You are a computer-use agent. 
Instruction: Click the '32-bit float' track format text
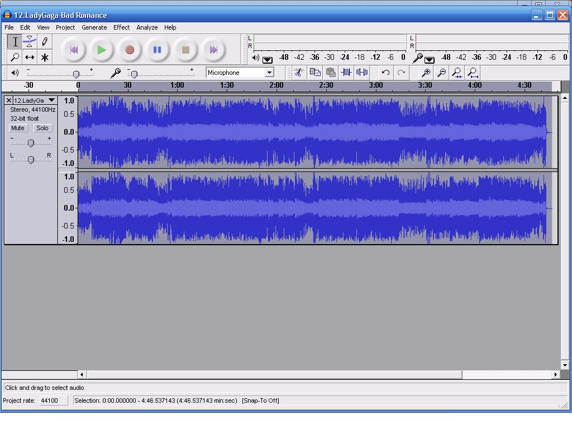[x=25, y=118]
